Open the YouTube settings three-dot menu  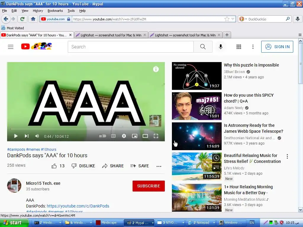tap(253, 47)
